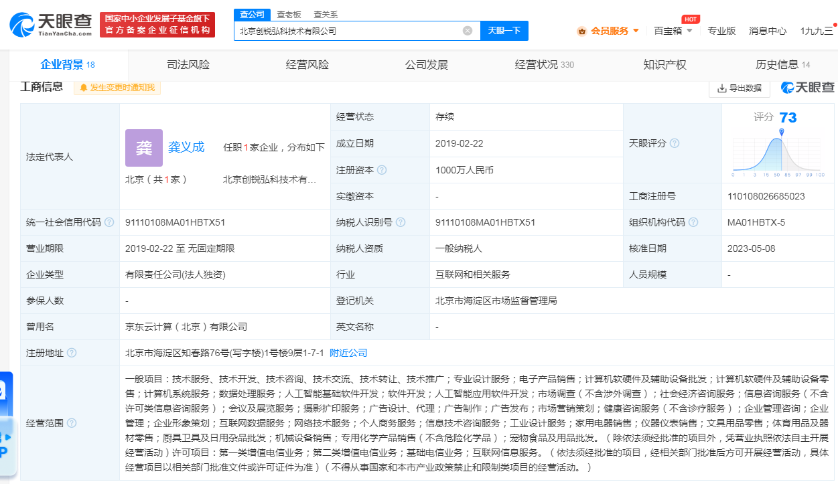Click the score value 73
The image size is (838, 484).
click(788, 118)
